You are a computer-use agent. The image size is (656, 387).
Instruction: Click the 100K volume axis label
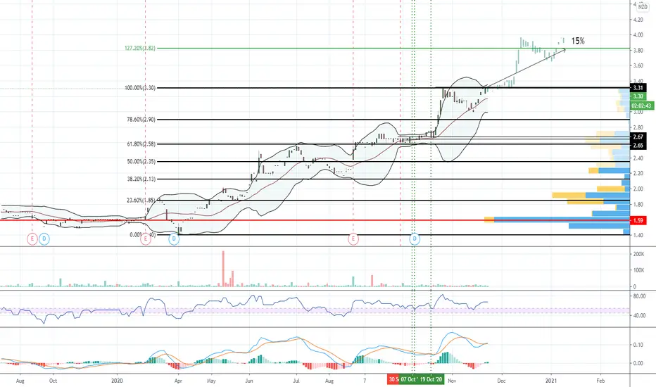tap(638, 270)
